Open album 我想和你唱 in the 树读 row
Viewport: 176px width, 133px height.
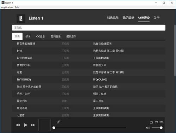coord(108,51)
